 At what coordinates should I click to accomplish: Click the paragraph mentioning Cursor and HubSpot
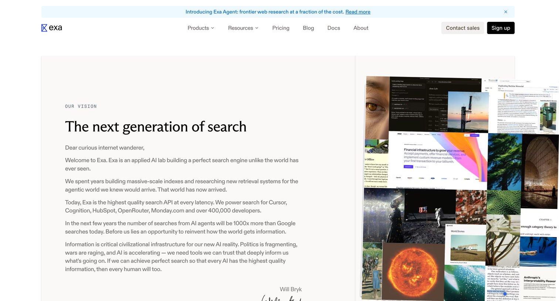[176, 206]
